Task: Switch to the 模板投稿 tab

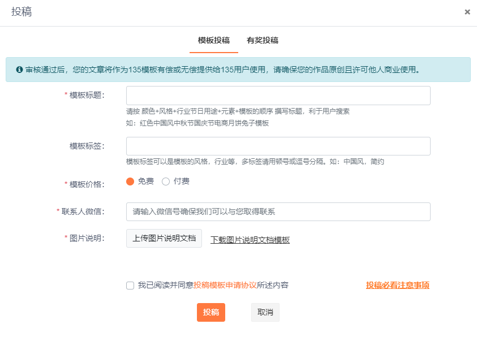Action: pyautogui.click(x=214, y=40)
